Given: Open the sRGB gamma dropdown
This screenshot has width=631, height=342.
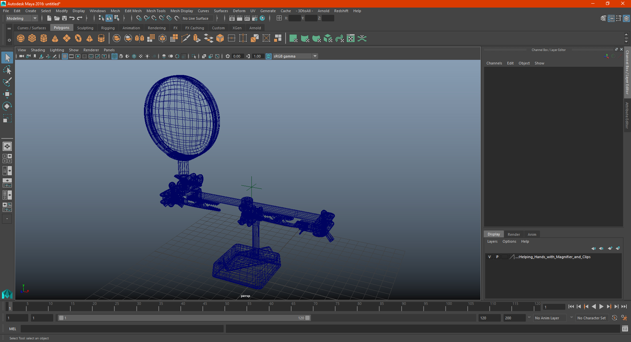Looking at the screenshot, I should pos(295,56).
